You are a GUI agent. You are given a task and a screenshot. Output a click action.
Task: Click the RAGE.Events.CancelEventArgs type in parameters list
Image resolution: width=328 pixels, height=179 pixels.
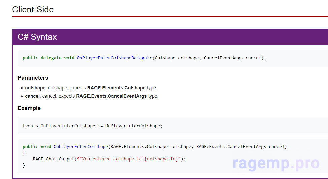pyautogui.click(x=111, y=96)
